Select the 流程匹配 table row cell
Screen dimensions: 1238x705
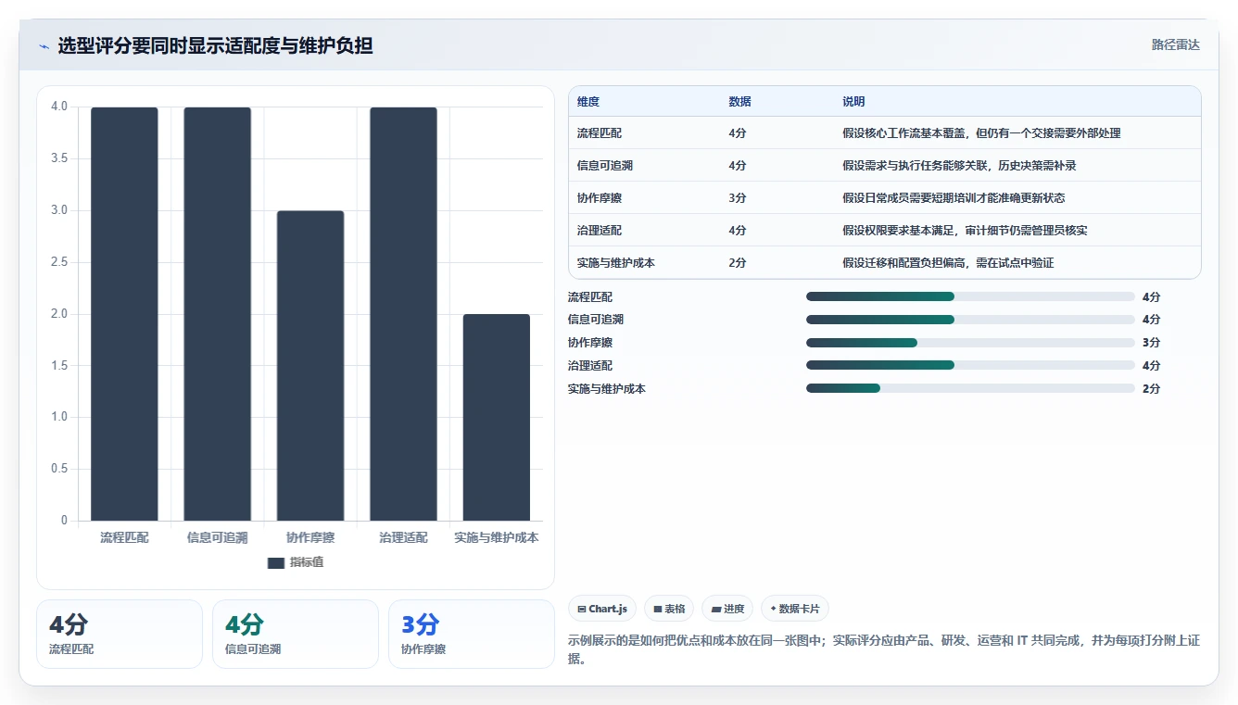tap(644, 133)
